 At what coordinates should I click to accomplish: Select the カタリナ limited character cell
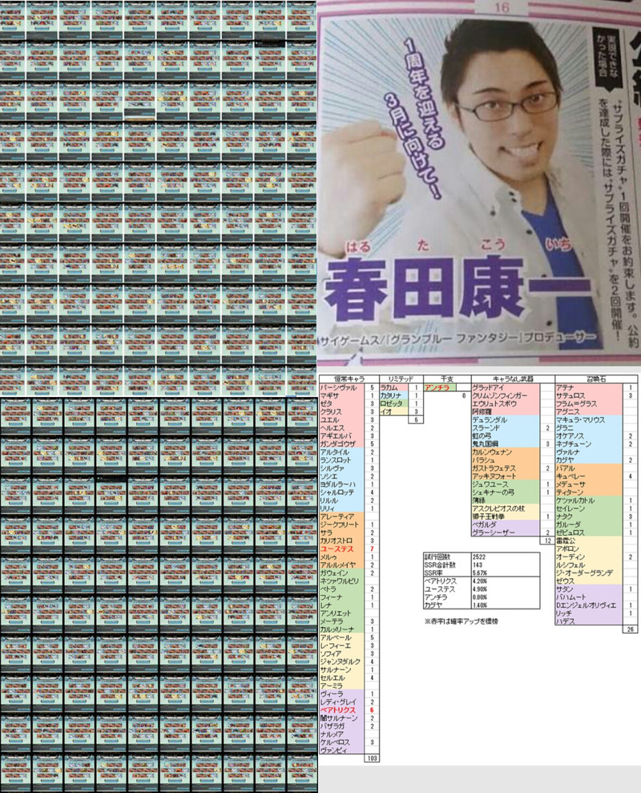[393, 395]
